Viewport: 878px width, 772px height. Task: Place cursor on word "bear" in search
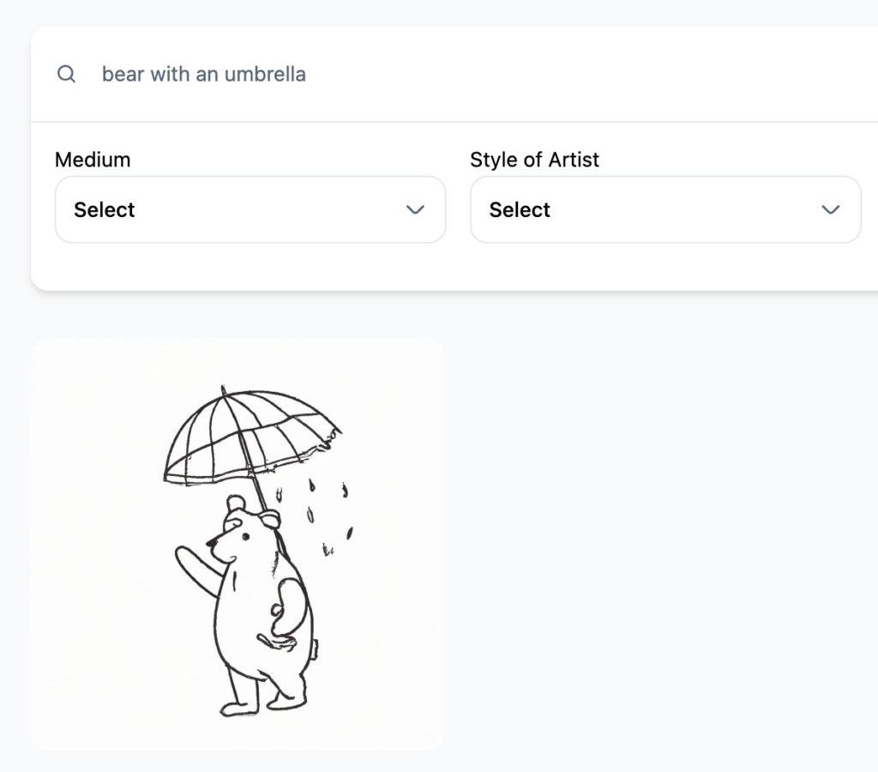point(123,74)
